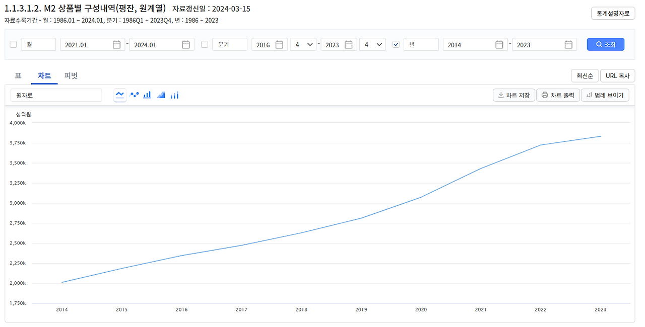Switch to the 표 tab
The height and width of the screenshot is (327, 645).
click(x=18, y=75)
